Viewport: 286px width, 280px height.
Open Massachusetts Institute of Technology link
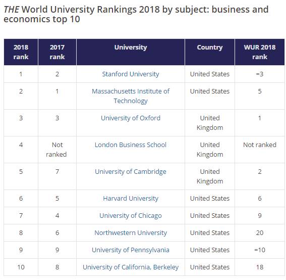(x=131, y=96)
